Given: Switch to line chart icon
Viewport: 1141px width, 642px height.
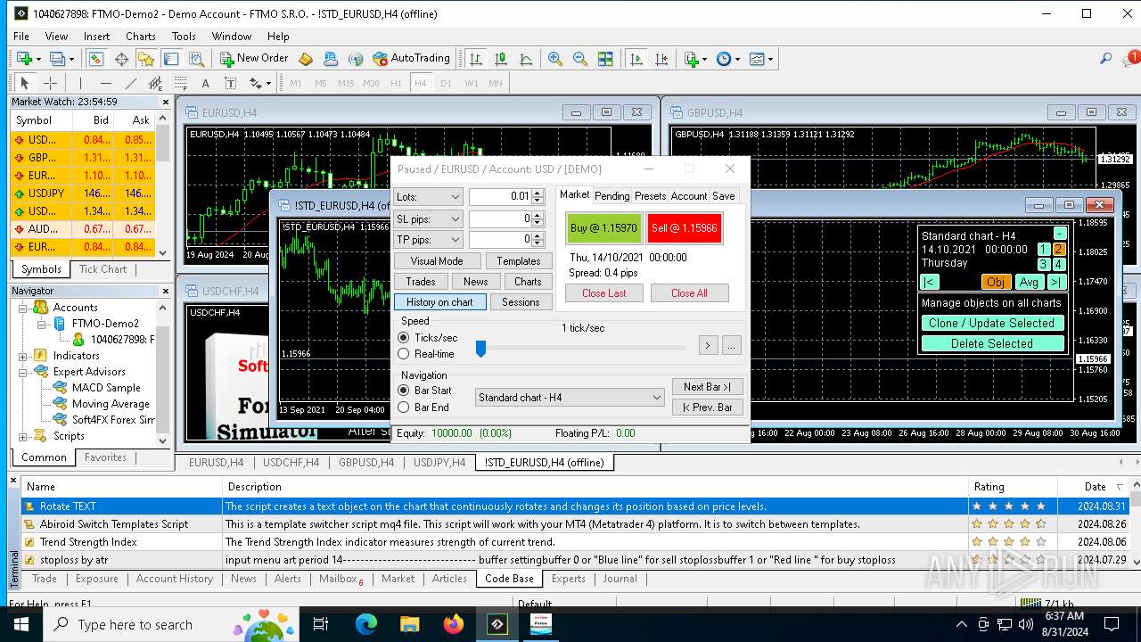Looking at the screenshot, I should [x=526, y=59].
